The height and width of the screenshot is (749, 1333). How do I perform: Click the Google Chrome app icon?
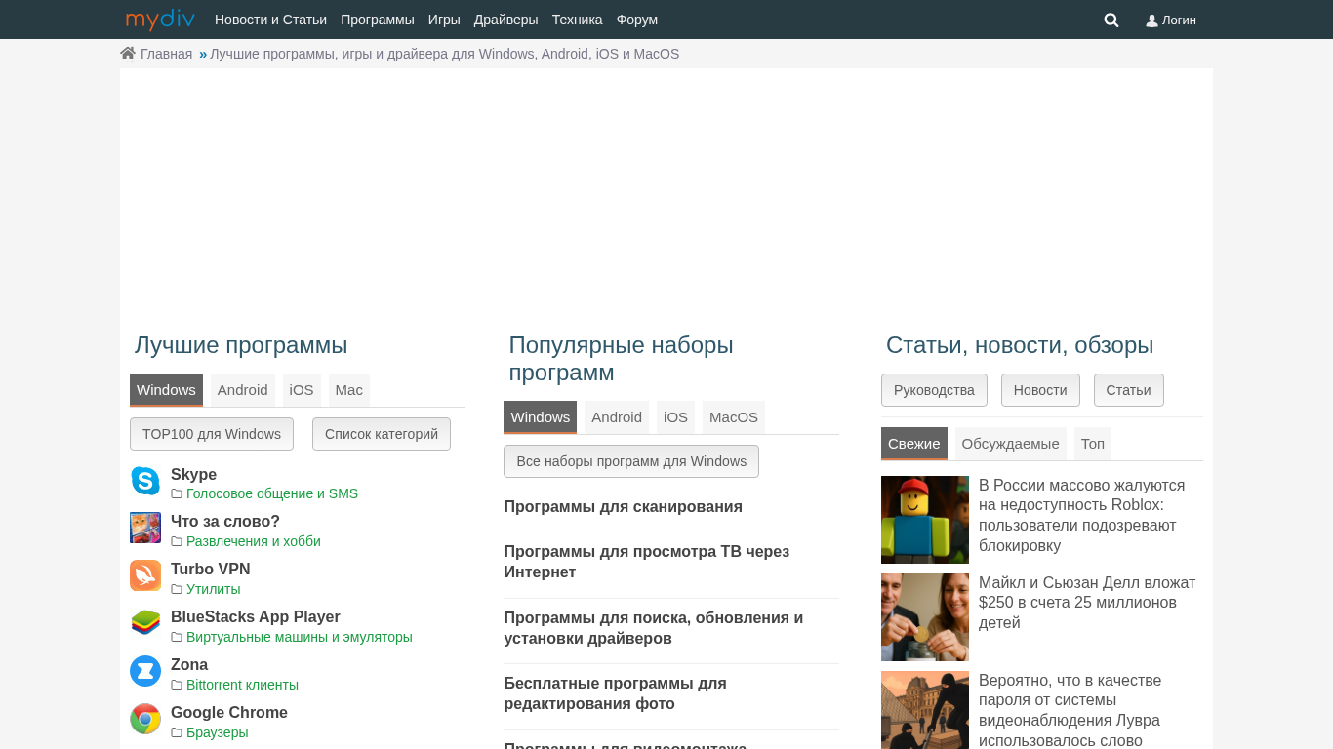[145, 719]
